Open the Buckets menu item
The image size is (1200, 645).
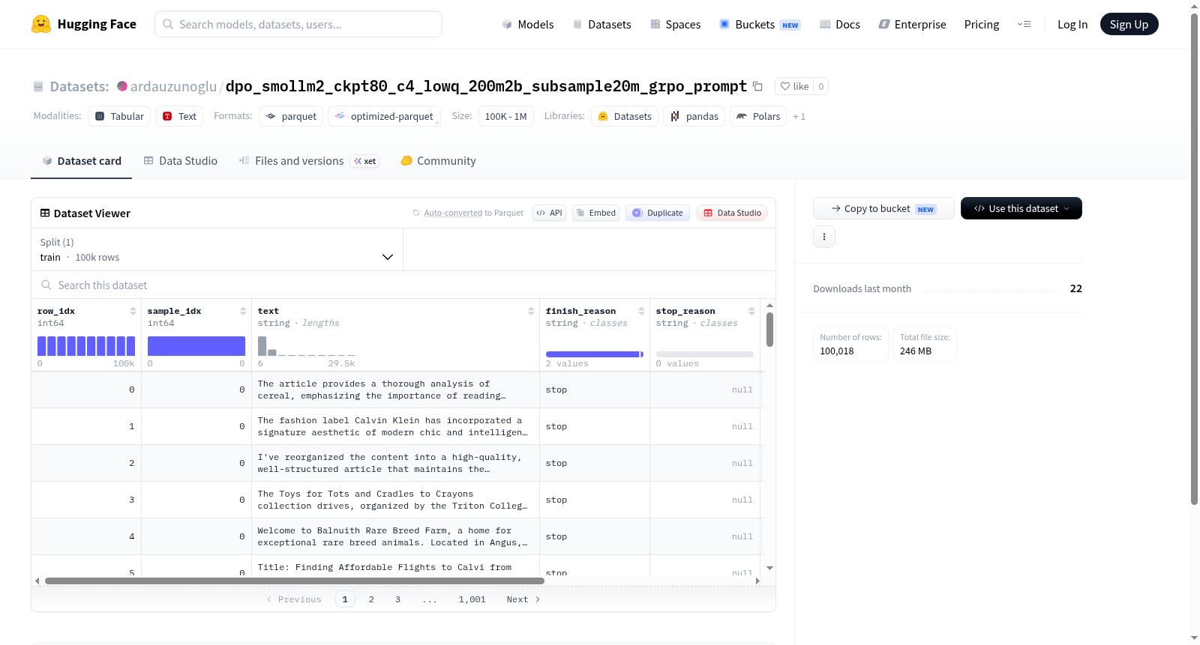click(x=760, y=25)
